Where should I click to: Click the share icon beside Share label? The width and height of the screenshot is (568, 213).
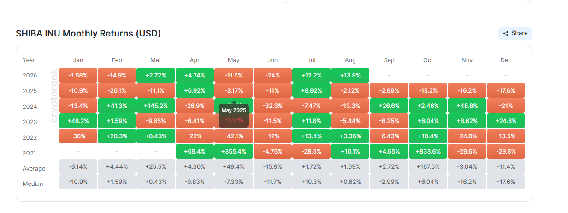(506, 33)
